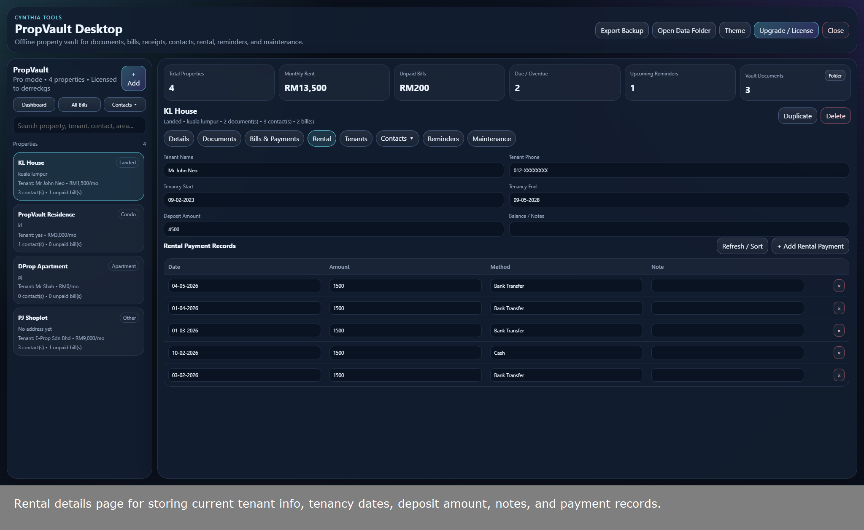Delete the 04-05-2026 payment row

[x=839, y=286]
